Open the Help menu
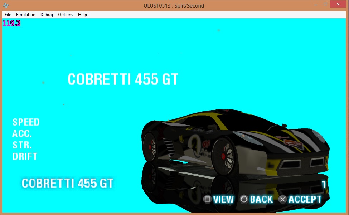Image resolution: width=349 pixels, height=215 pixels. [x=82, y=15]
